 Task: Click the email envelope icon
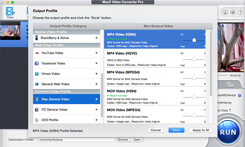233,12
